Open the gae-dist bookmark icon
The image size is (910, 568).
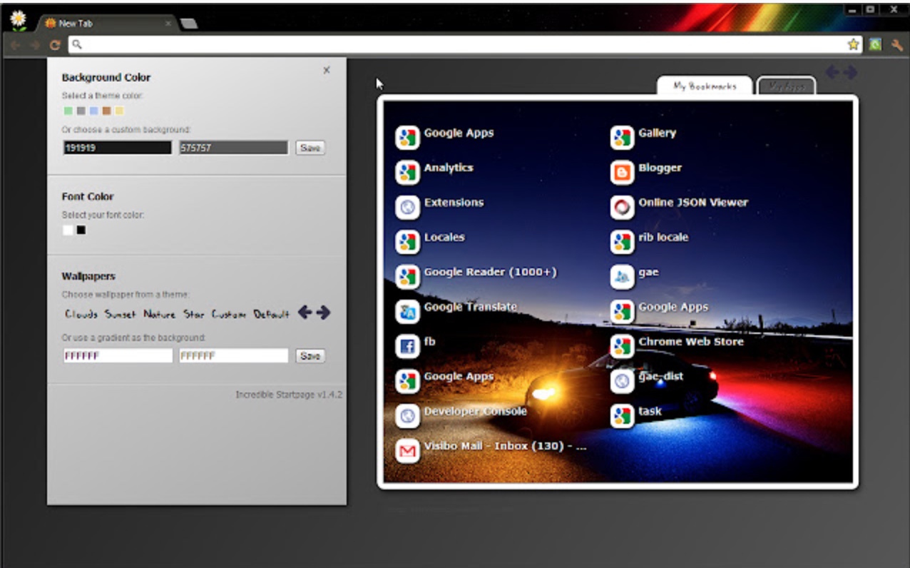622,381
